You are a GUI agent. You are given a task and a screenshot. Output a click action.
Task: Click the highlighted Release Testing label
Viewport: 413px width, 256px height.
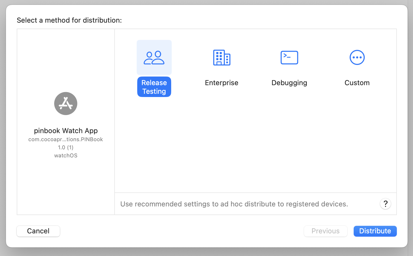tap(154, 87)
